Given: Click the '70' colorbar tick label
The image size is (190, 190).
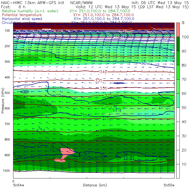Looking at the screenshot, I should (x=184, y=80).
